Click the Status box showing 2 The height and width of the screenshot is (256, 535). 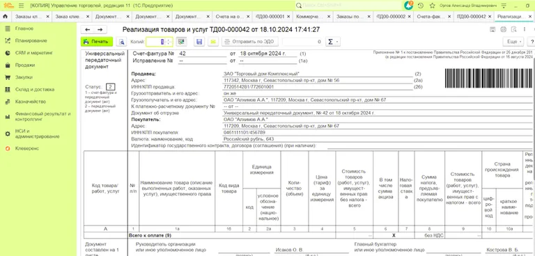tap(110, 86)
